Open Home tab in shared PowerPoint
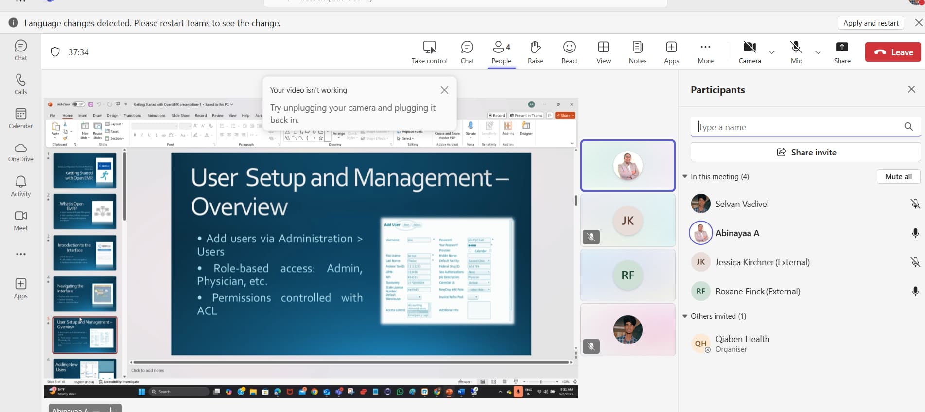This screenshot has height=412, width=925. (x=68, y=115)
